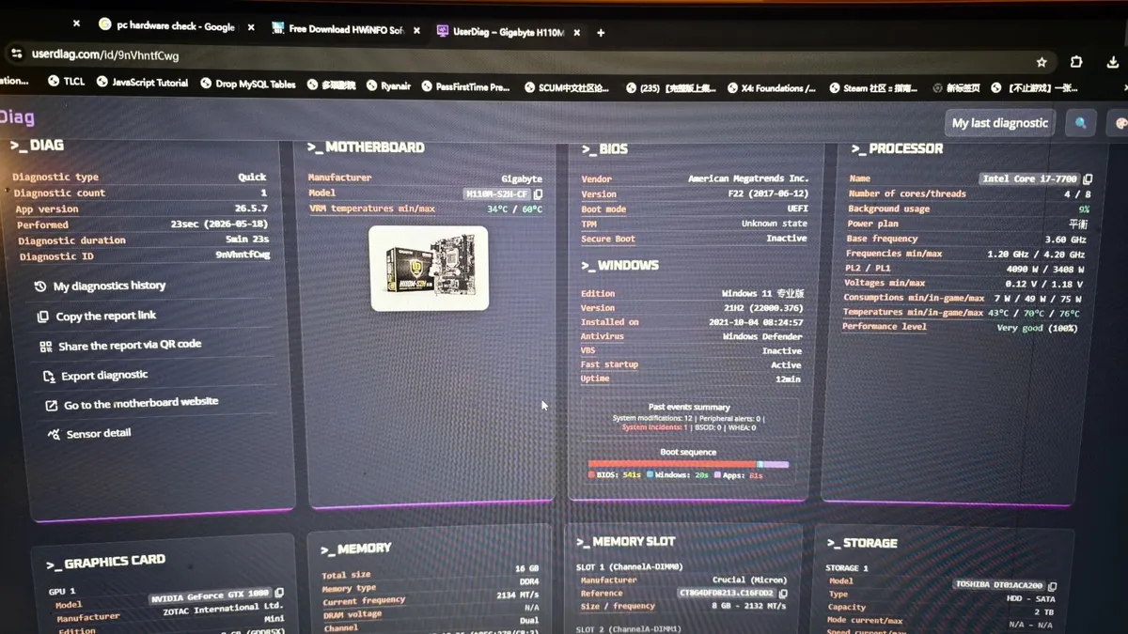Bookmark this page with star icon
Screen dimensions: 1128x634
(1042, 62)
